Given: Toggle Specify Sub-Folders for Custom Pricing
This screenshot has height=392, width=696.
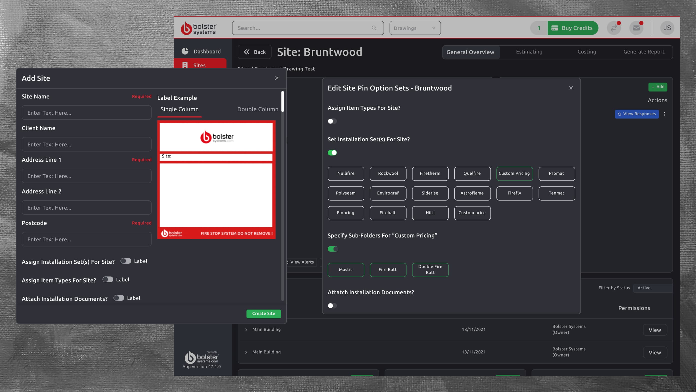Looking at the screenshot, I should (332, 249).
